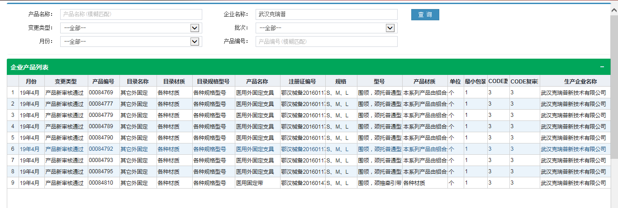Image resolution: width=618 pixels, height=208 pixels.
Task: Focus the 产品编号 search field
Action: point(326,42)
